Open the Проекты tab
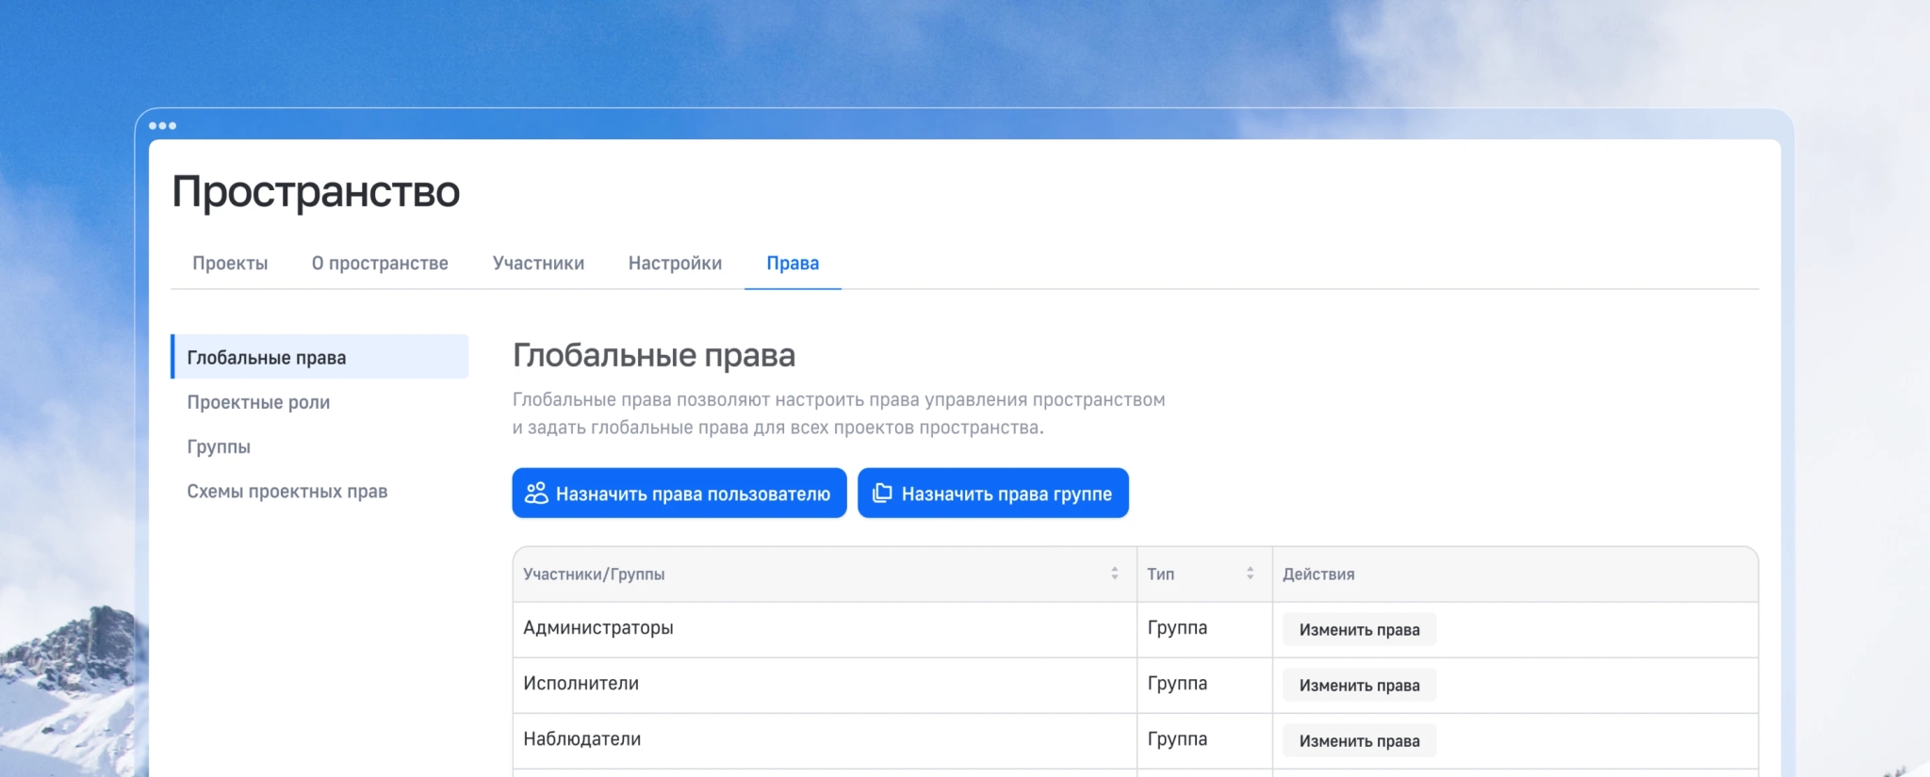Viewport: 1930px width, 777px height. coord(230,264)
